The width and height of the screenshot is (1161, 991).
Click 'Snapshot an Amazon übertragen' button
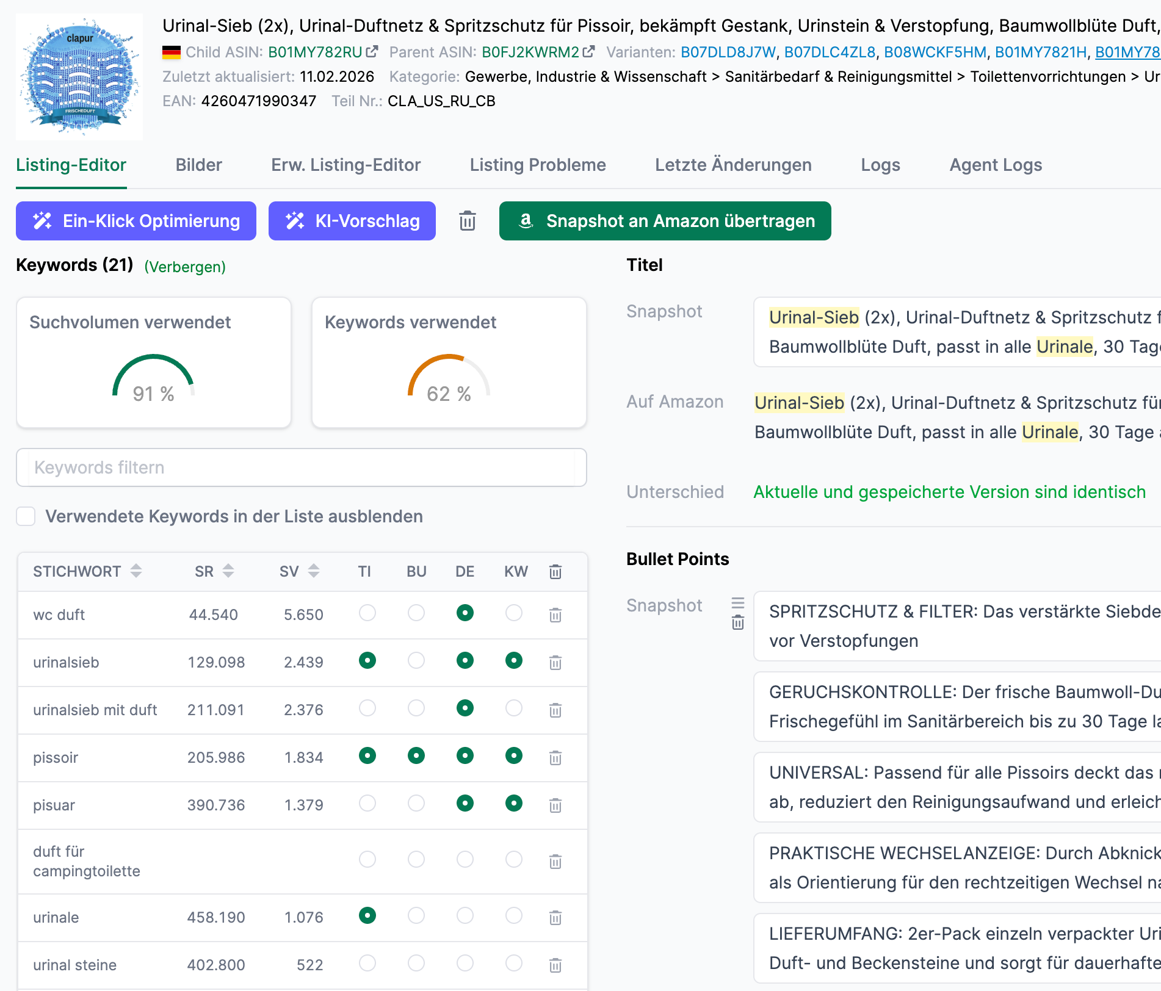click(x=665, y=221)
